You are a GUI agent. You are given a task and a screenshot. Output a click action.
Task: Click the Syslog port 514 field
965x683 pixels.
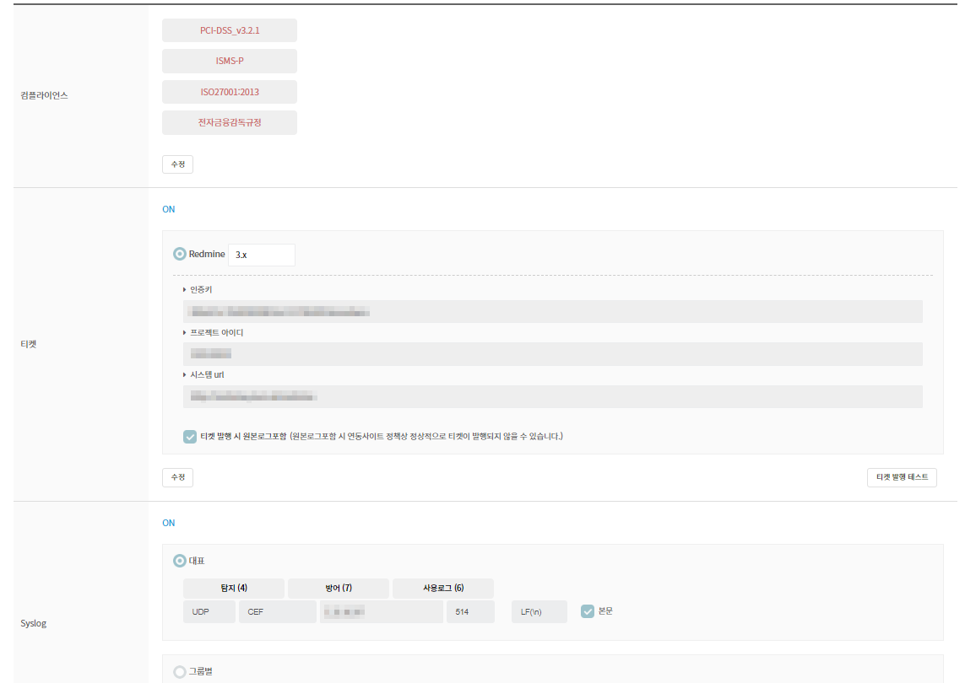470,611
